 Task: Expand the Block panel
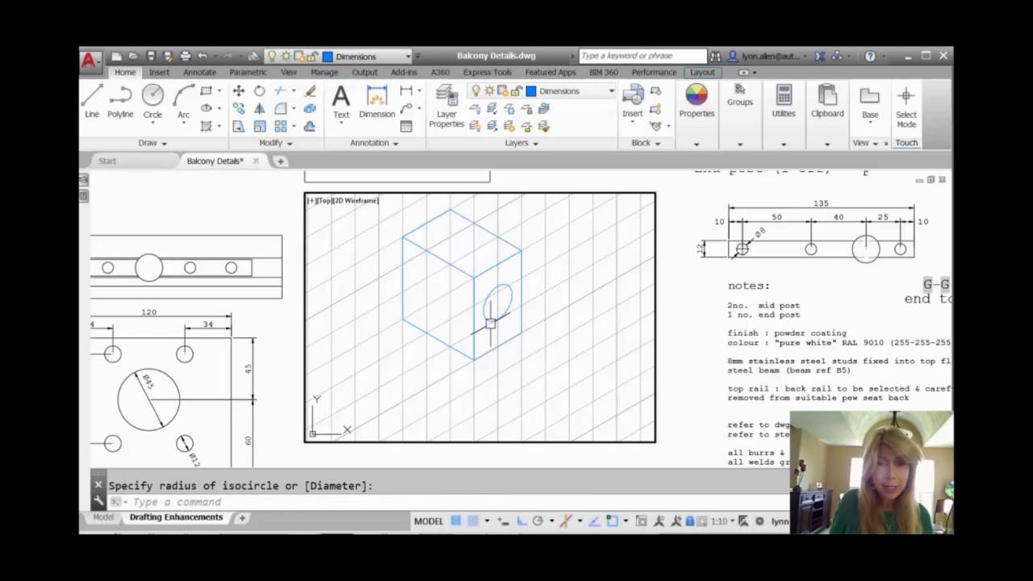(x=646, y=143)
